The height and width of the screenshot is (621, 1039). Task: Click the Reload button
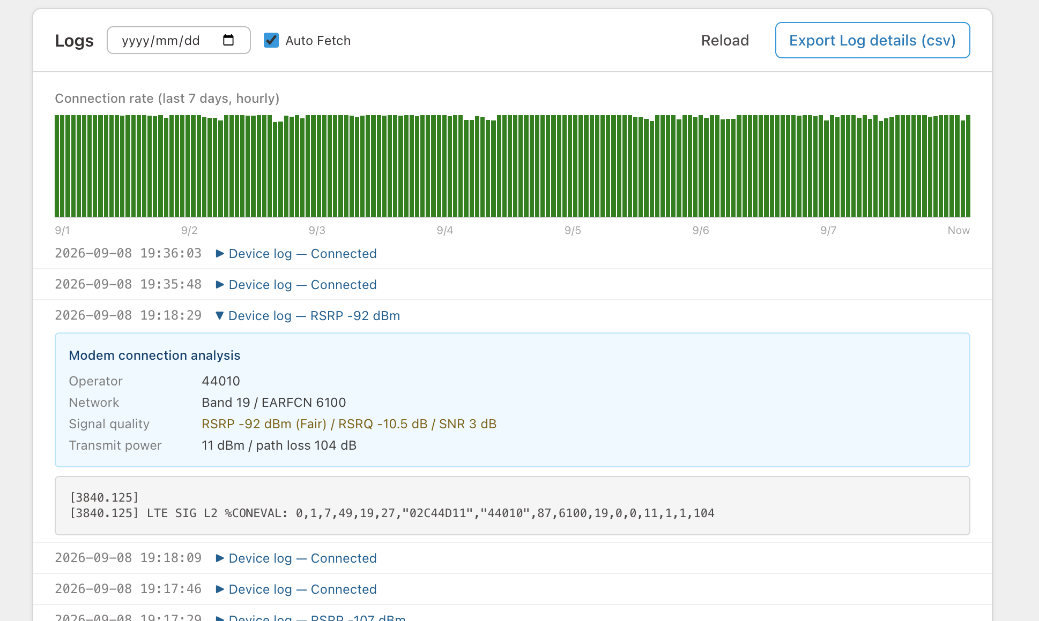point(725,40)
